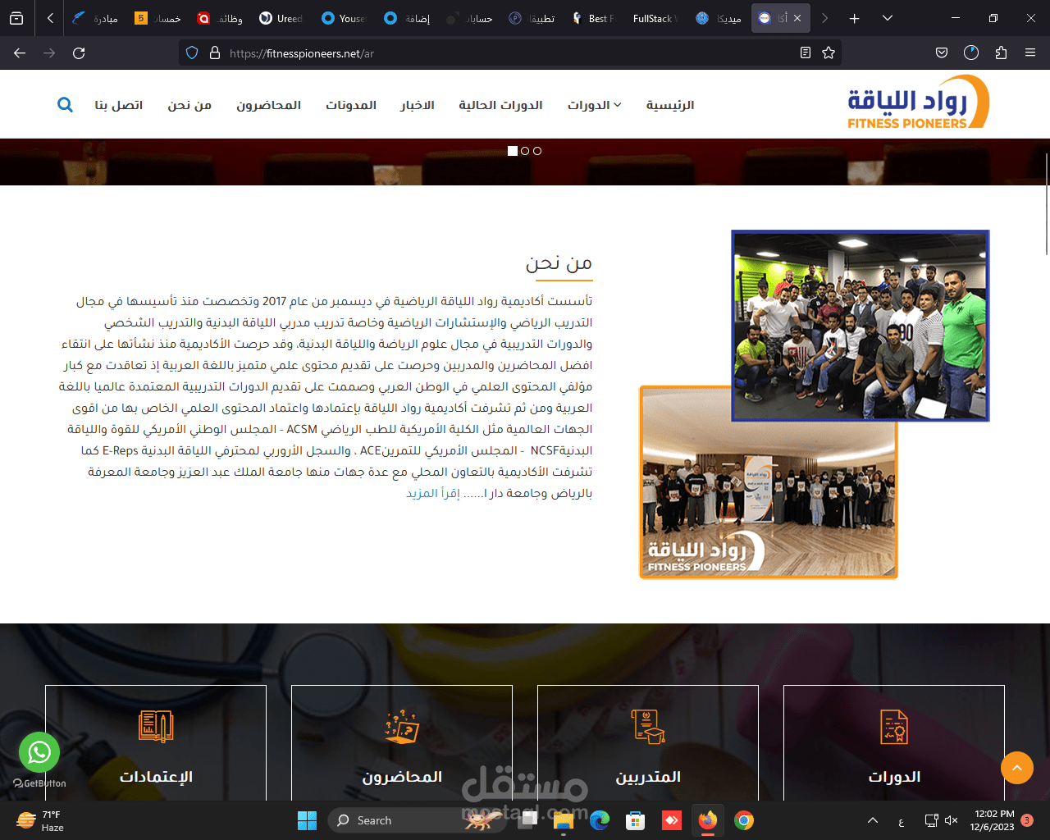This screenshot has width=1050, height=840.
Task: View site security padlock info
Action: (215, 53)
